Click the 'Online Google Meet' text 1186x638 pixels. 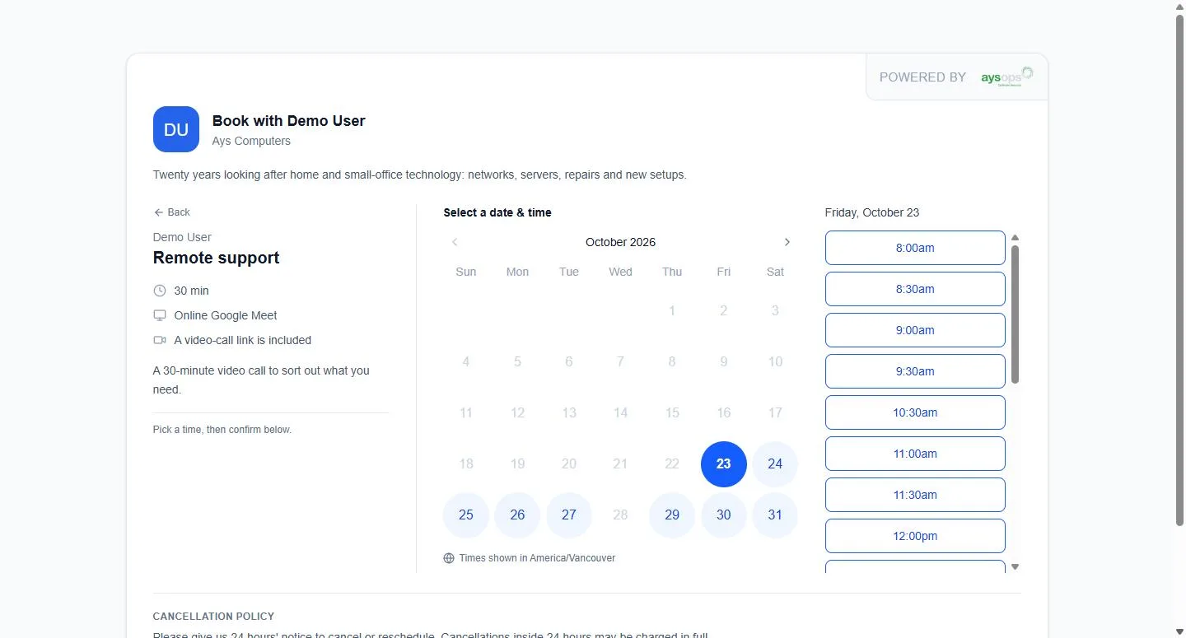(226, 315)
